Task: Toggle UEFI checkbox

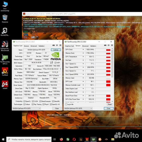Action: [x=55, y=63]
